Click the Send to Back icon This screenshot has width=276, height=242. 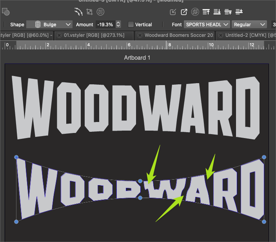tap(217, 12)
